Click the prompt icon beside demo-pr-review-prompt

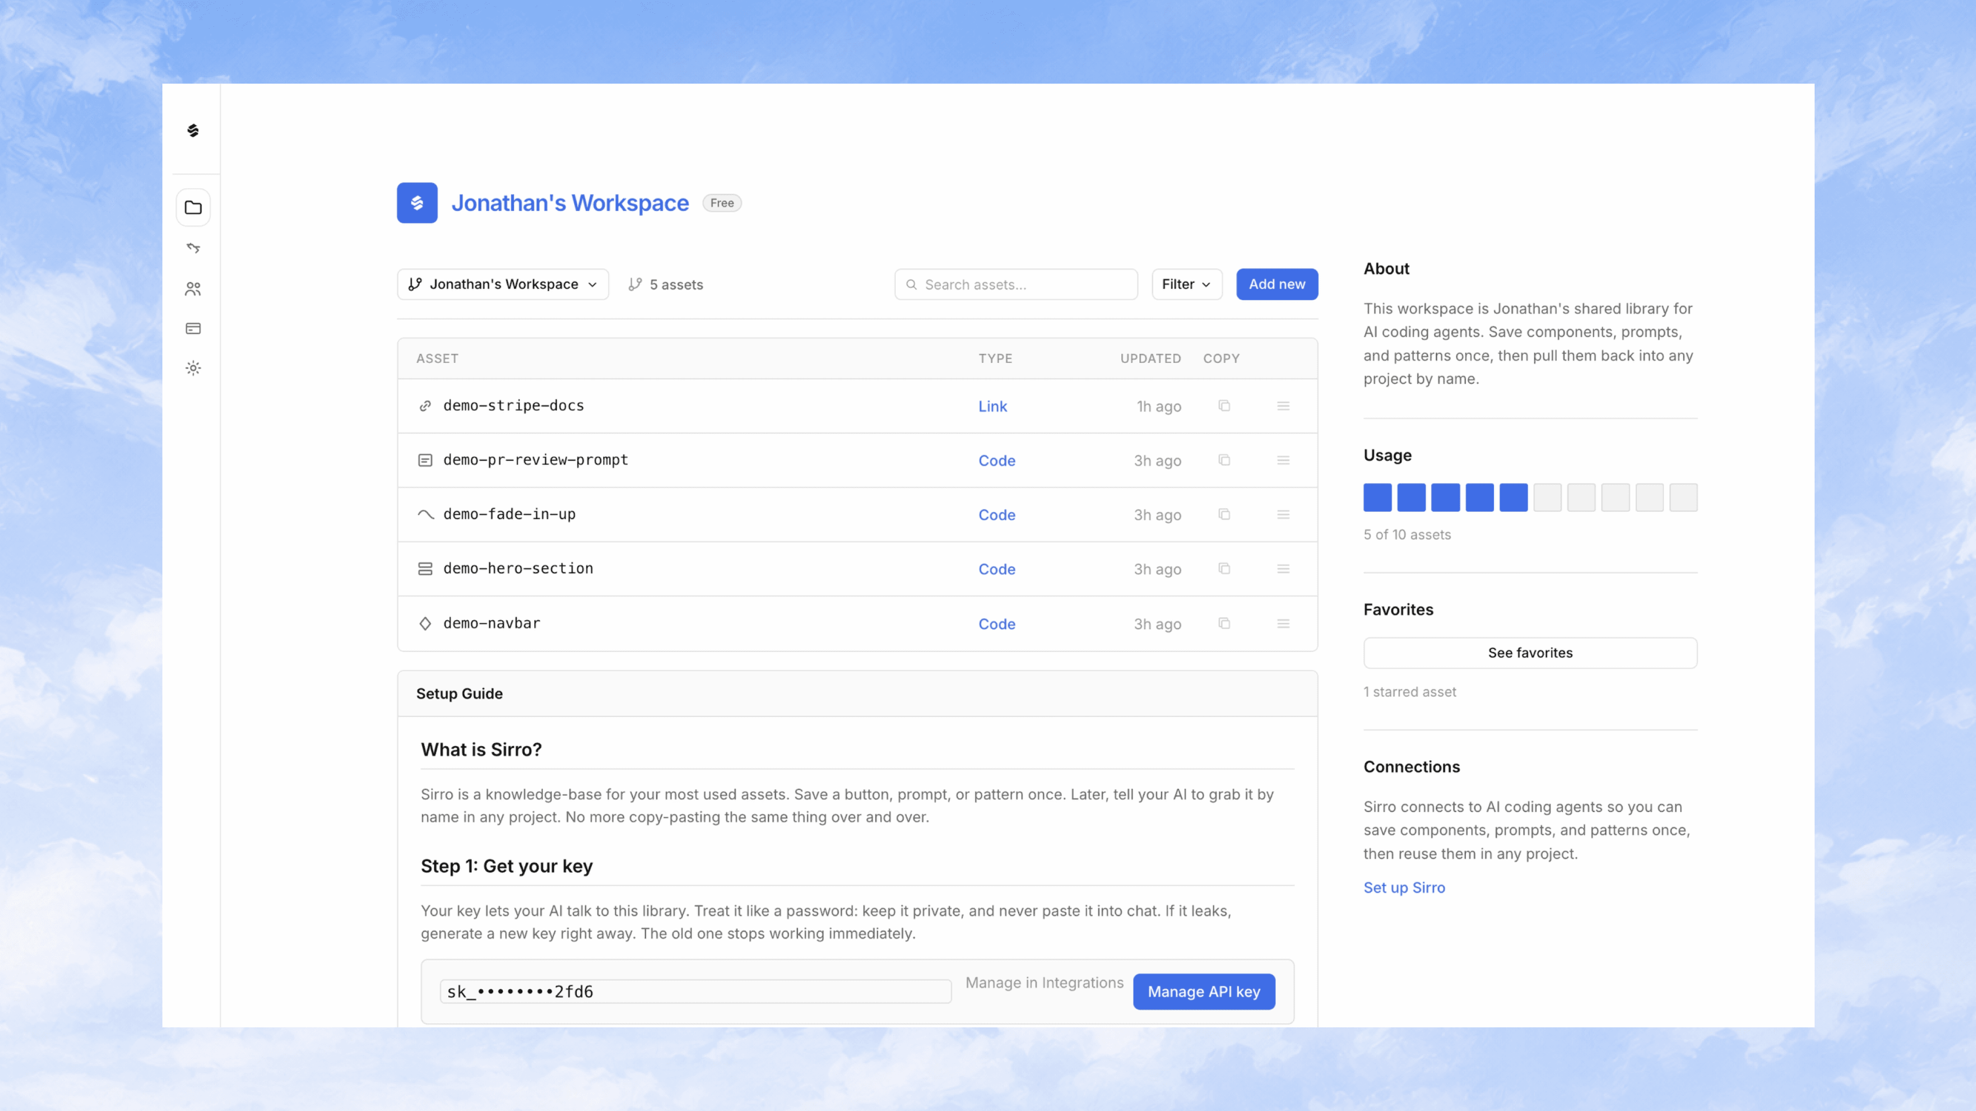click(425, 460)
